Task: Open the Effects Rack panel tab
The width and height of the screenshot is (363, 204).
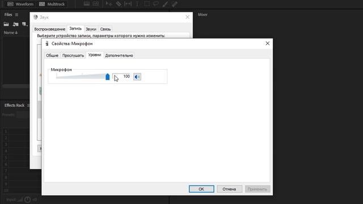Action: tap(14, 105)
